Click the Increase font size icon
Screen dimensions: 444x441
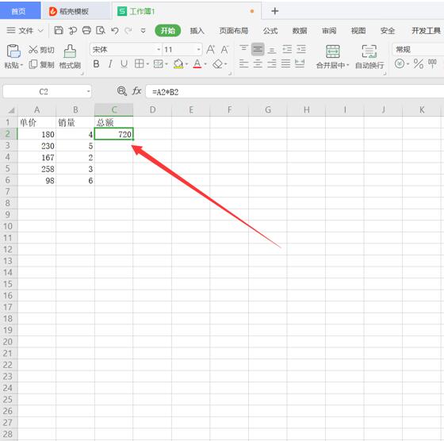(x=210, y=49)
